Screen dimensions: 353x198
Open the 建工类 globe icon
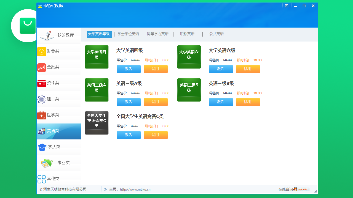42,99
